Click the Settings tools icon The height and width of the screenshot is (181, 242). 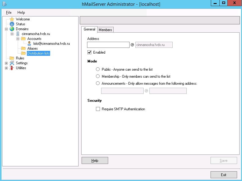12,63
